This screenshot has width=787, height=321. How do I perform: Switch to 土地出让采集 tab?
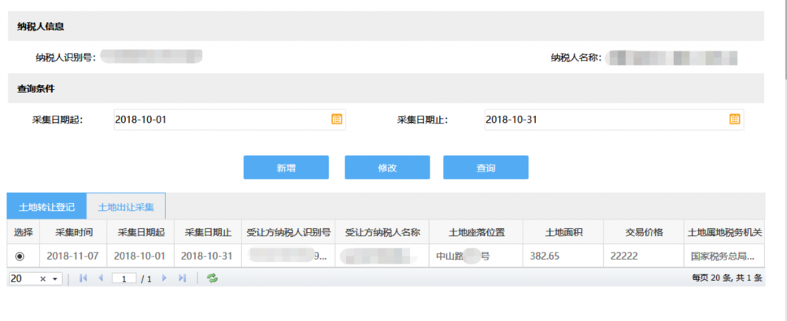pos(126,207)
